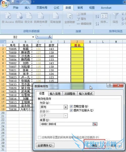Open connection Properties (属性)

81,19
